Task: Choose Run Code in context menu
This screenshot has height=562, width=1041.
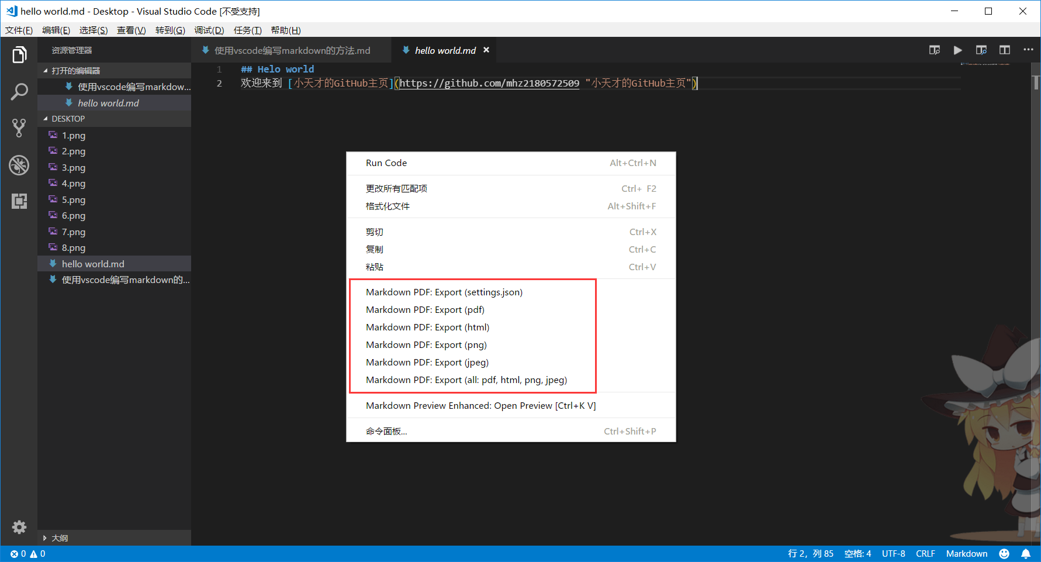Action: pyautogui.click(x=511, y=163)
